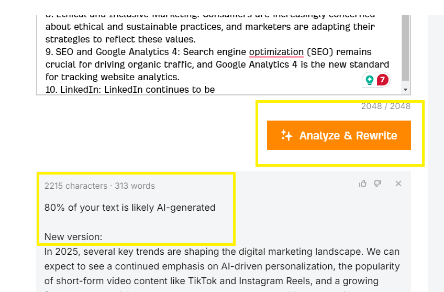Click the text box scrollbar down arrow
The height and width of the screenshot is (292, 444).
tap(405, 90)
